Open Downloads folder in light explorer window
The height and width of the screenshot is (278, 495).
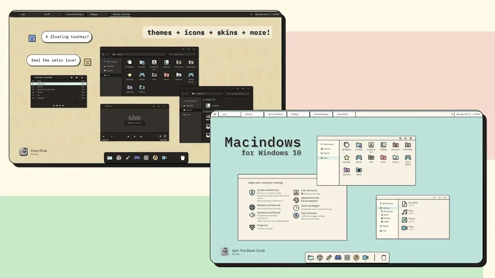408,146
